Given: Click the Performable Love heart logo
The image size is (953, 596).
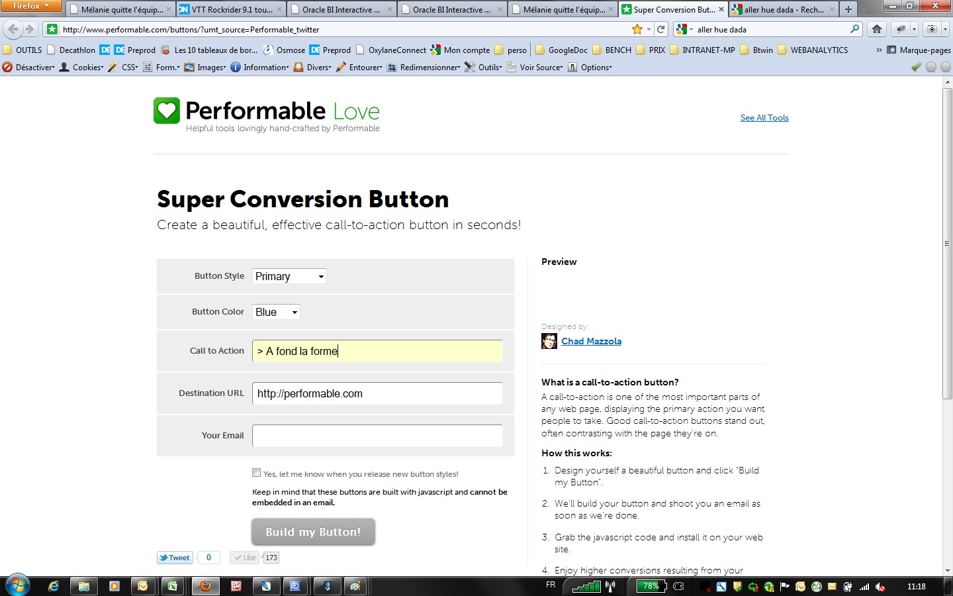Looking at the screenshot, I should click(x=167, y=111).
